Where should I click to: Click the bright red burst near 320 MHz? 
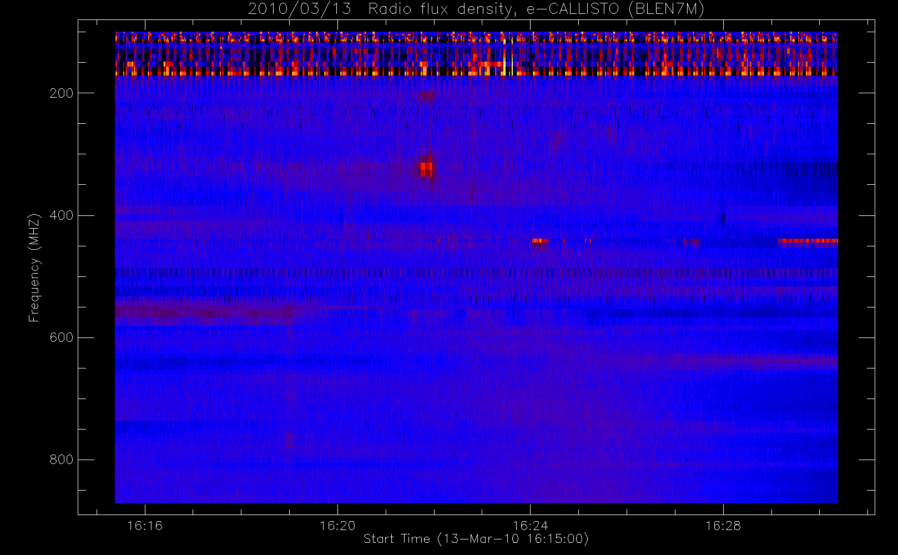tap(426, 169)
